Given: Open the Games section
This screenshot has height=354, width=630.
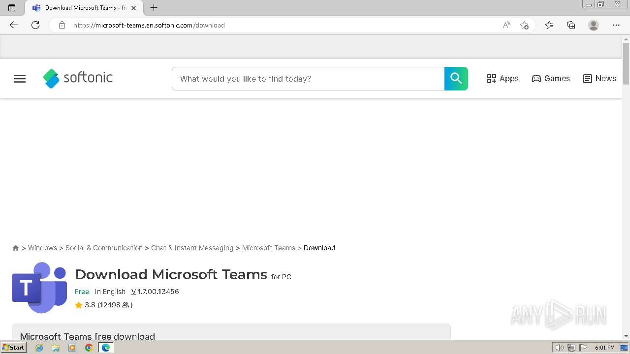Looking at the screenshot, I should tap(551, 79).
